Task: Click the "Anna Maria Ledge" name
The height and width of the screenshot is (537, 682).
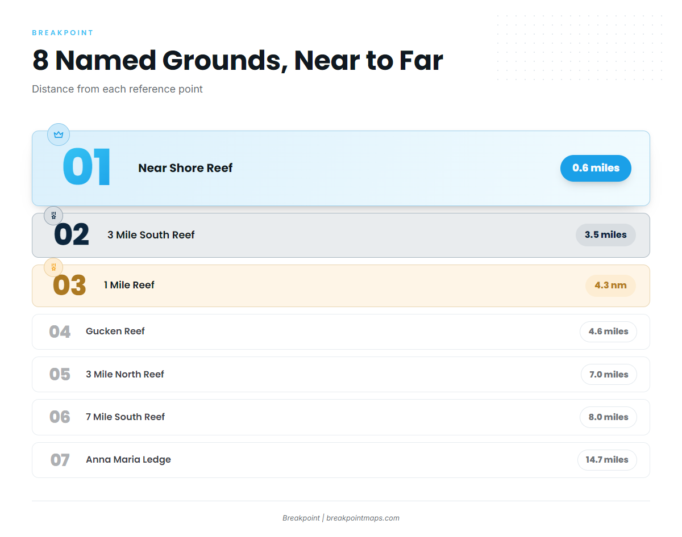Action: coord(128,460)
